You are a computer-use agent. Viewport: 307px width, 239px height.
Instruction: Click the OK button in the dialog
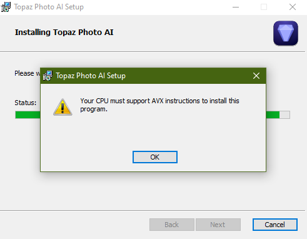155,157
